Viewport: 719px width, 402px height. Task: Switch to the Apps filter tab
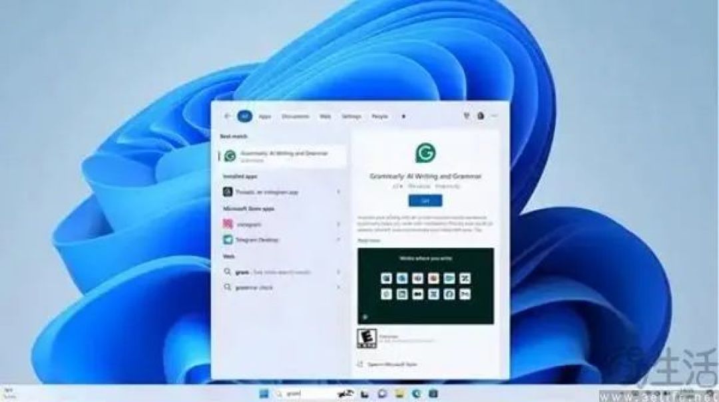pos(265,117)
